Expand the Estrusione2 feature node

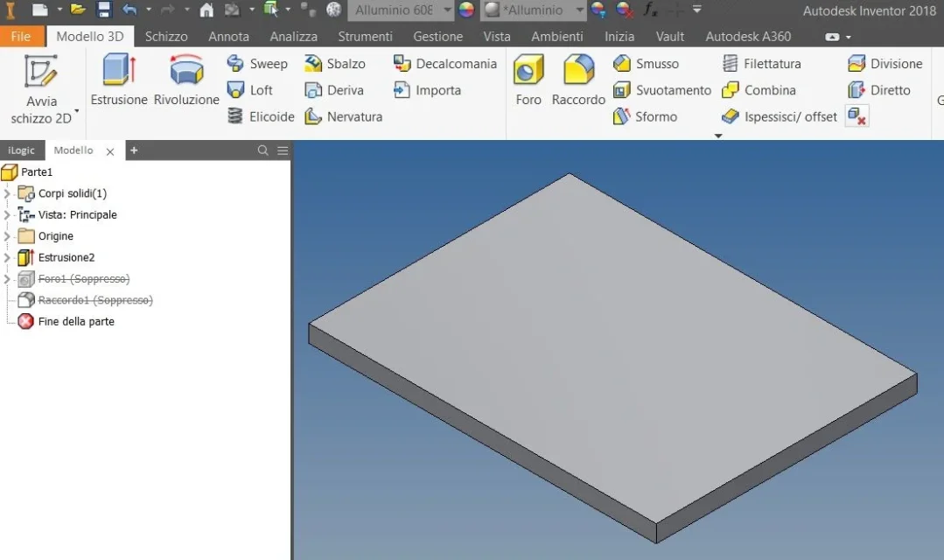coord(7,258)
